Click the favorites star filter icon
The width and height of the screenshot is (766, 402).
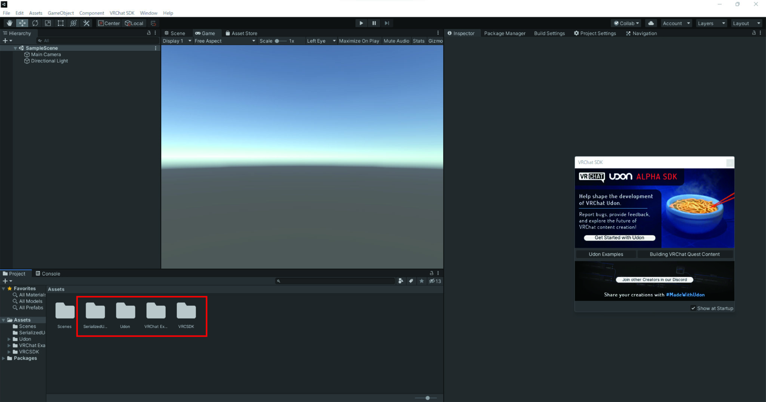tap(422, 281)
